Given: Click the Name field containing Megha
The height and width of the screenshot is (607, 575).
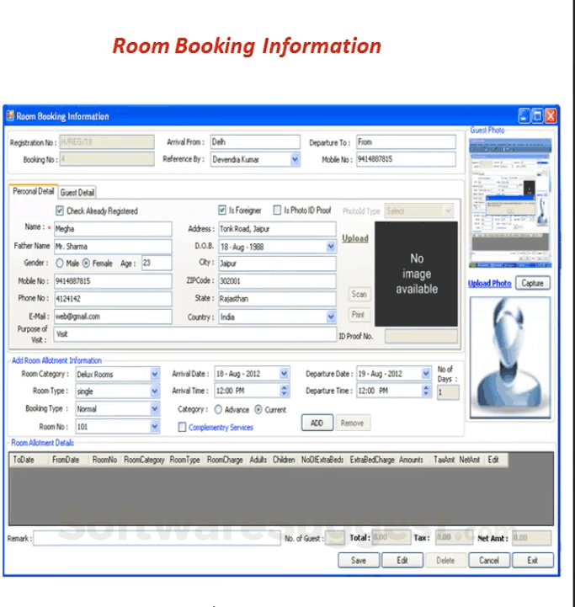Looking at the screenshot, I should pos(113,229).
